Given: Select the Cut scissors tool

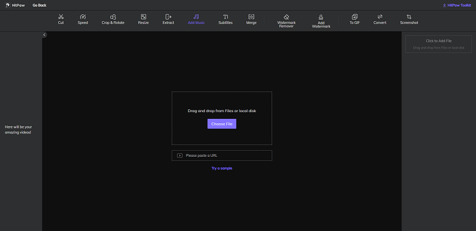Looking at the screenshot, I should [x=60, y=20].
